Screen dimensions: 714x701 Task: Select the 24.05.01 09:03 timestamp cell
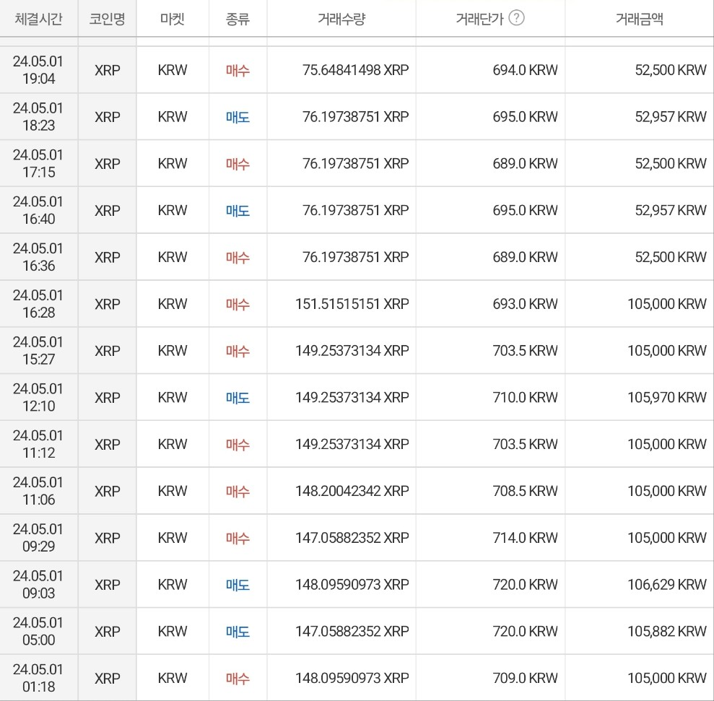(38, 584)
